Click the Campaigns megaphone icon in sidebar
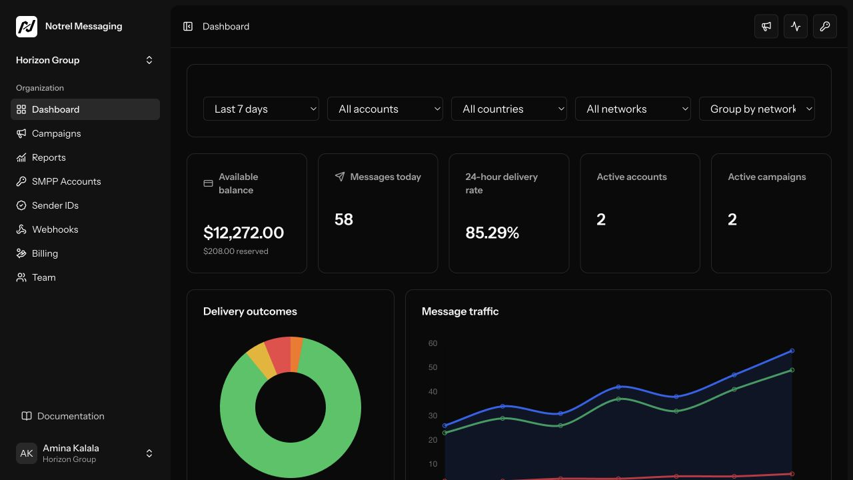 (21, 133)
